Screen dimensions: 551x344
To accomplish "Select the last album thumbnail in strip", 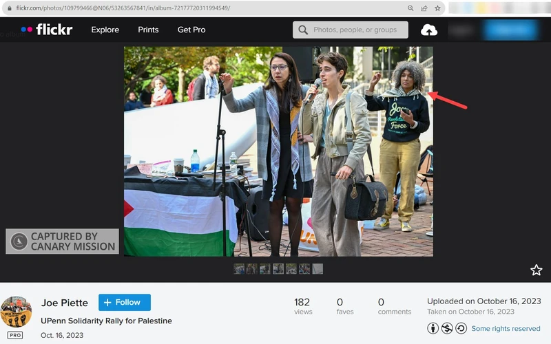I will [x=318, y=269].
